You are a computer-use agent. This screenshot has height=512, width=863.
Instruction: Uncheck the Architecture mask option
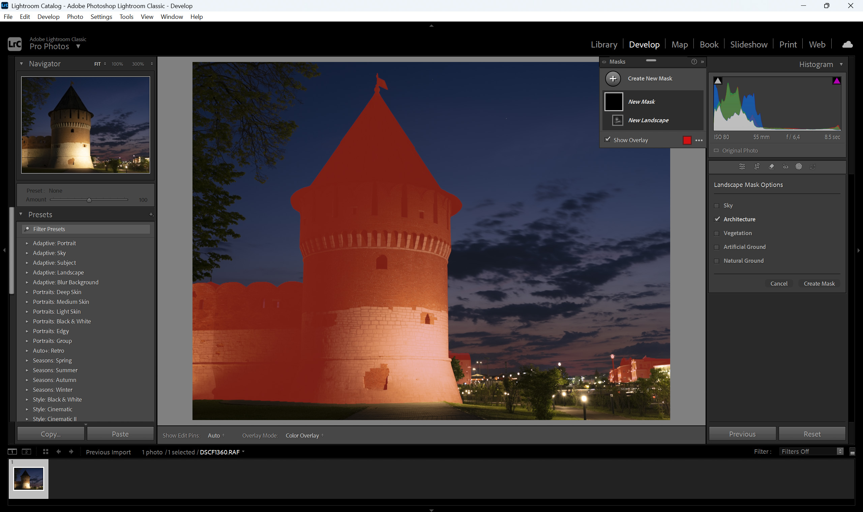717,219
